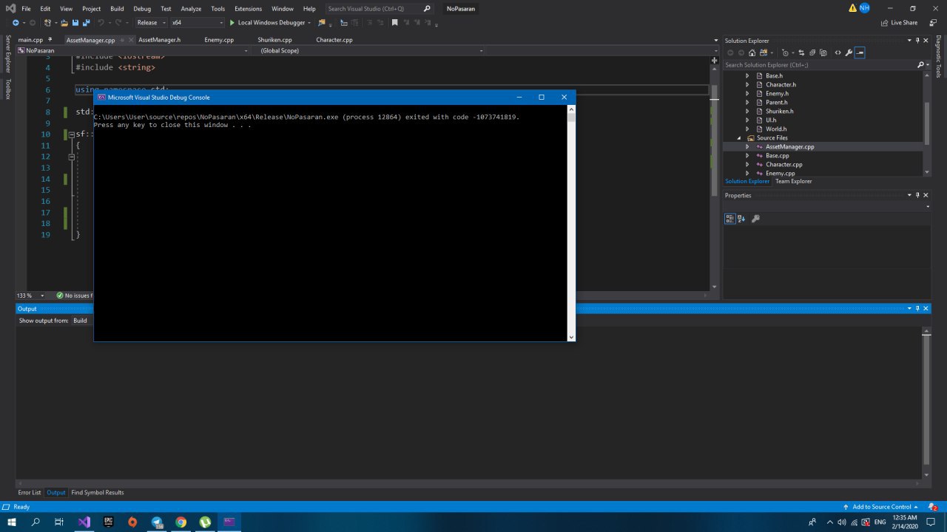Open Windows Start menu
Viewport: 947px width, 532px height.
(x=11, y=522)
